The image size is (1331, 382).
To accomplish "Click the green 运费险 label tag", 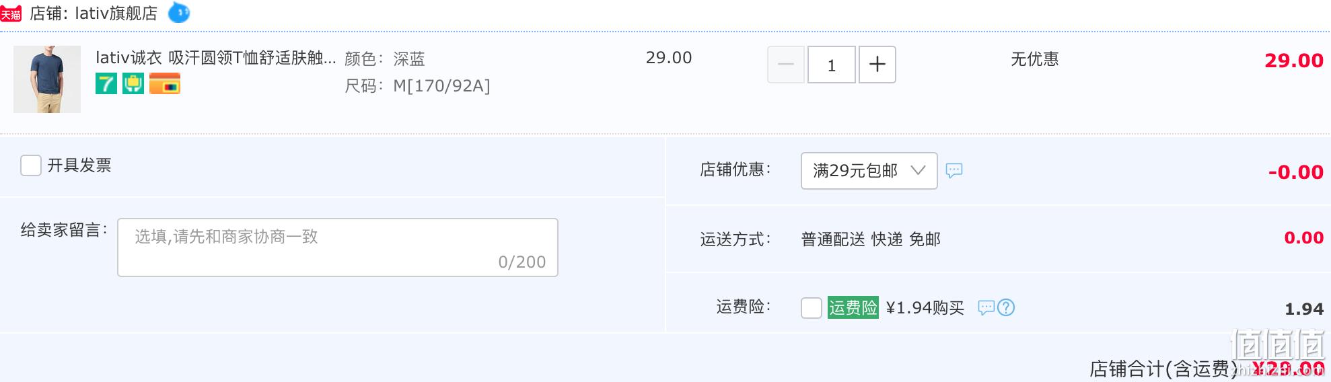I will click(x=853, y=307).
